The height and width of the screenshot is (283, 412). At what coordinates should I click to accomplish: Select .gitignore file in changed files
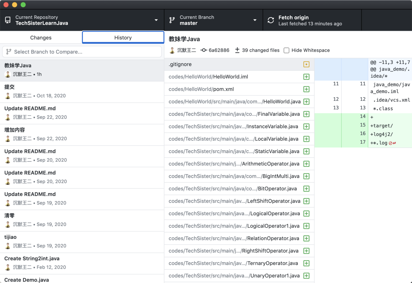click(x=239, y=64)
